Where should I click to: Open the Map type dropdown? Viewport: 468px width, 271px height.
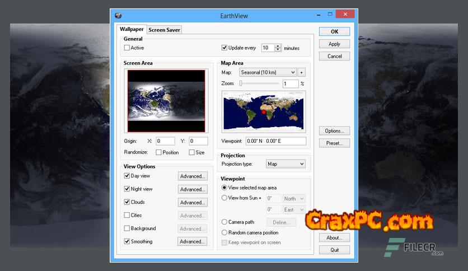coord(268,72)
